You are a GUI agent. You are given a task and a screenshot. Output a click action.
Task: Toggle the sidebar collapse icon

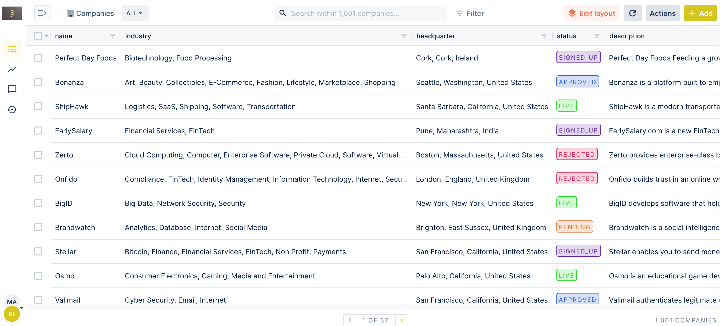pos(42,13)
